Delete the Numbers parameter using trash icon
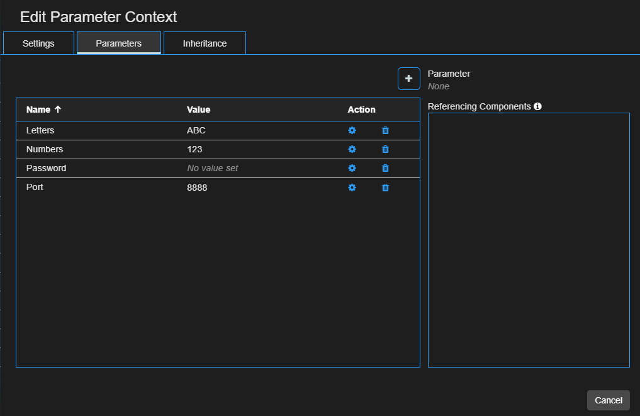The height and width of the screenshot is (416, 640). 385,149
